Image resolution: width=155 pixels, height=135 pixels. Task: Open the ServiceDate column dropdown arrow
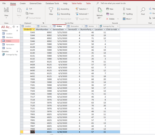pyautogui.click(x=66, y=29)
